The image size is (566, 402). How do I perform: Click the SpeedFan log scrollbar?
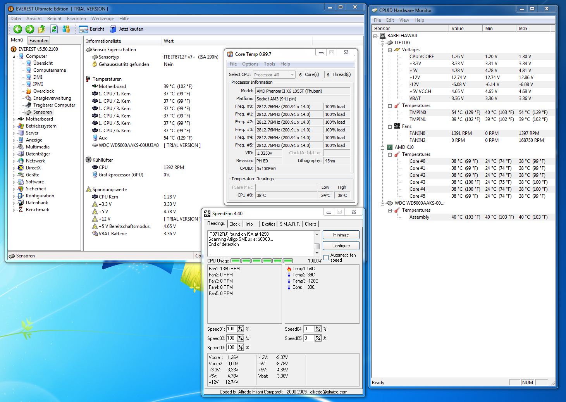tap(317, 243)
